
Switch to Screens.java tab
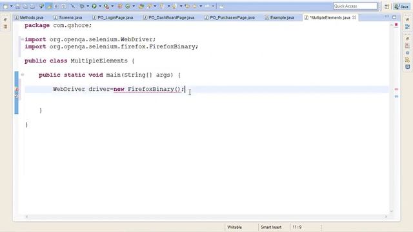coord(68,17)
